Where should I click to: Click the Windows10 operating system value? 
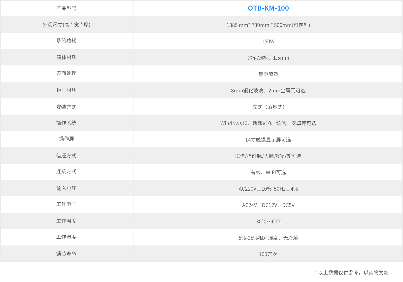pyautogui.click(x=268, y=123)
